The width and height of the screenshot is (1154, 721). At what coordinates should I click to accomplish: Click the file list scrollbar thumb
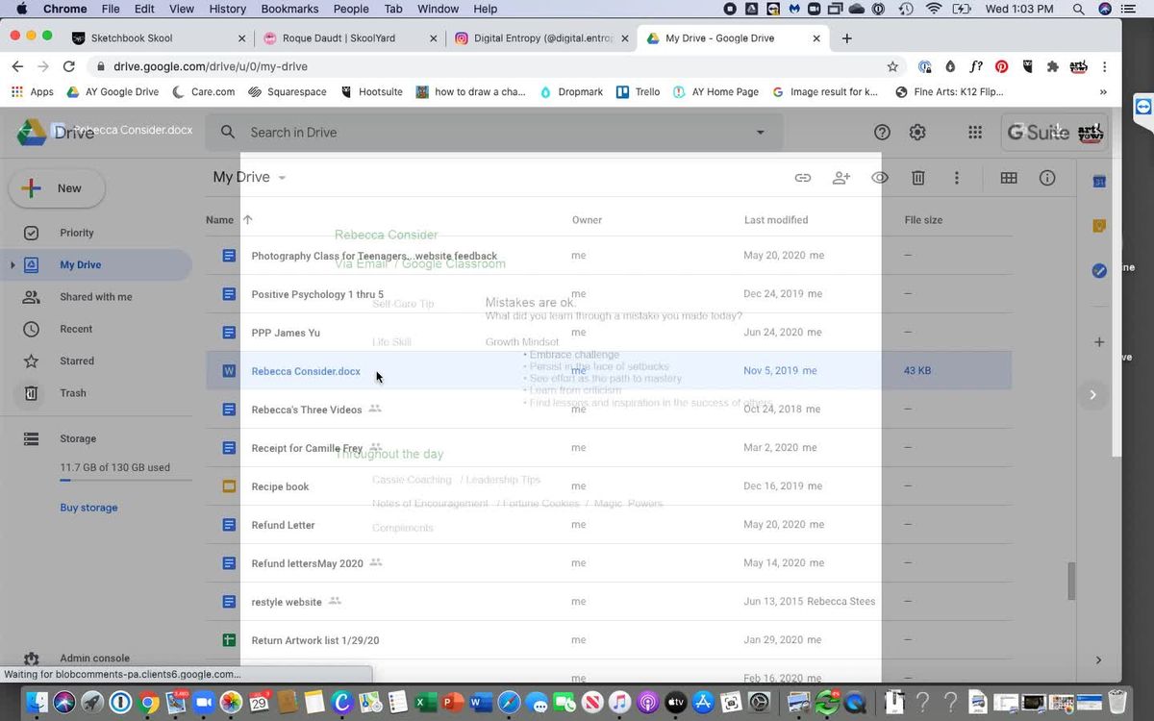(1071, 581)
